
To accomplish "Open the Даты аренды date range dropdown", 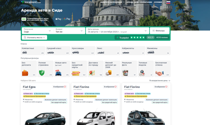I will (118, 31).
